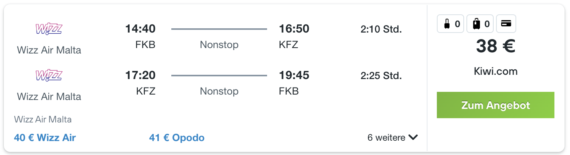Click the return flight Wizz Air logo
The image size is (570, 155).
click(49, 76)
